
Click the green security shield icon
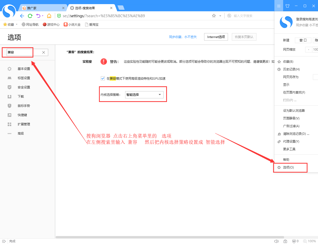point(59,16)
